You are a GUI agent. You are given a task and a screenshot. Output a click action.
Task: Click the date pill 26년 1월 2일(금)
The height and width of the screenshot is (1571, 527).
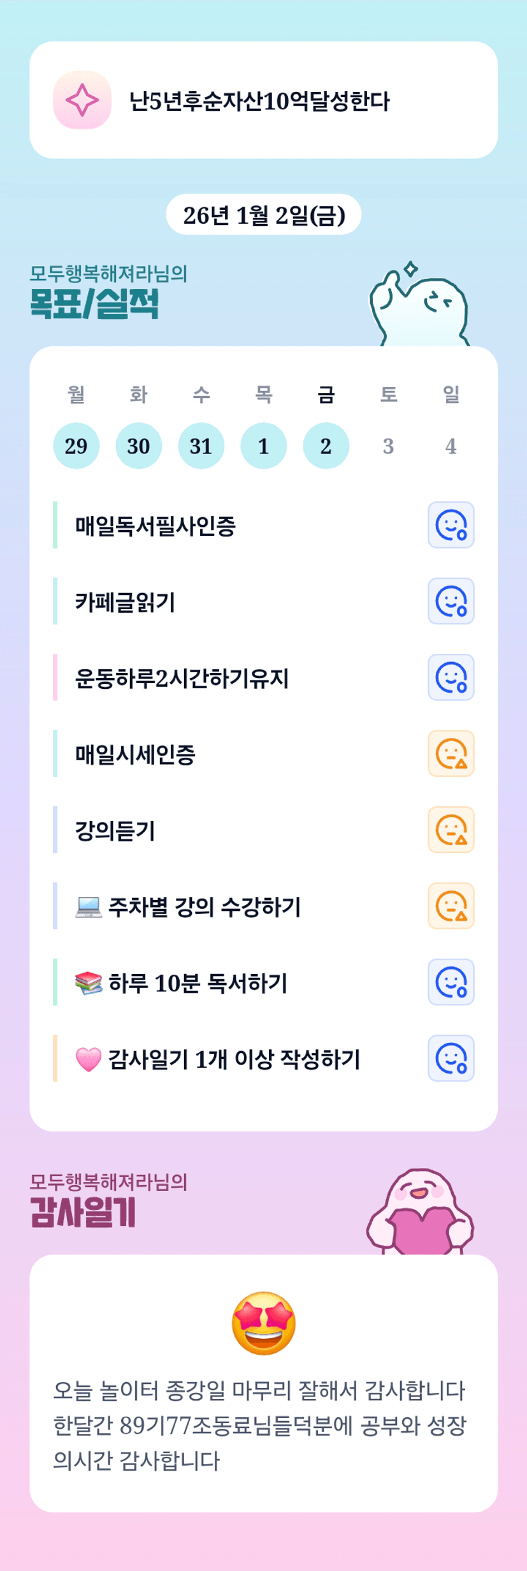pos(263,215)
